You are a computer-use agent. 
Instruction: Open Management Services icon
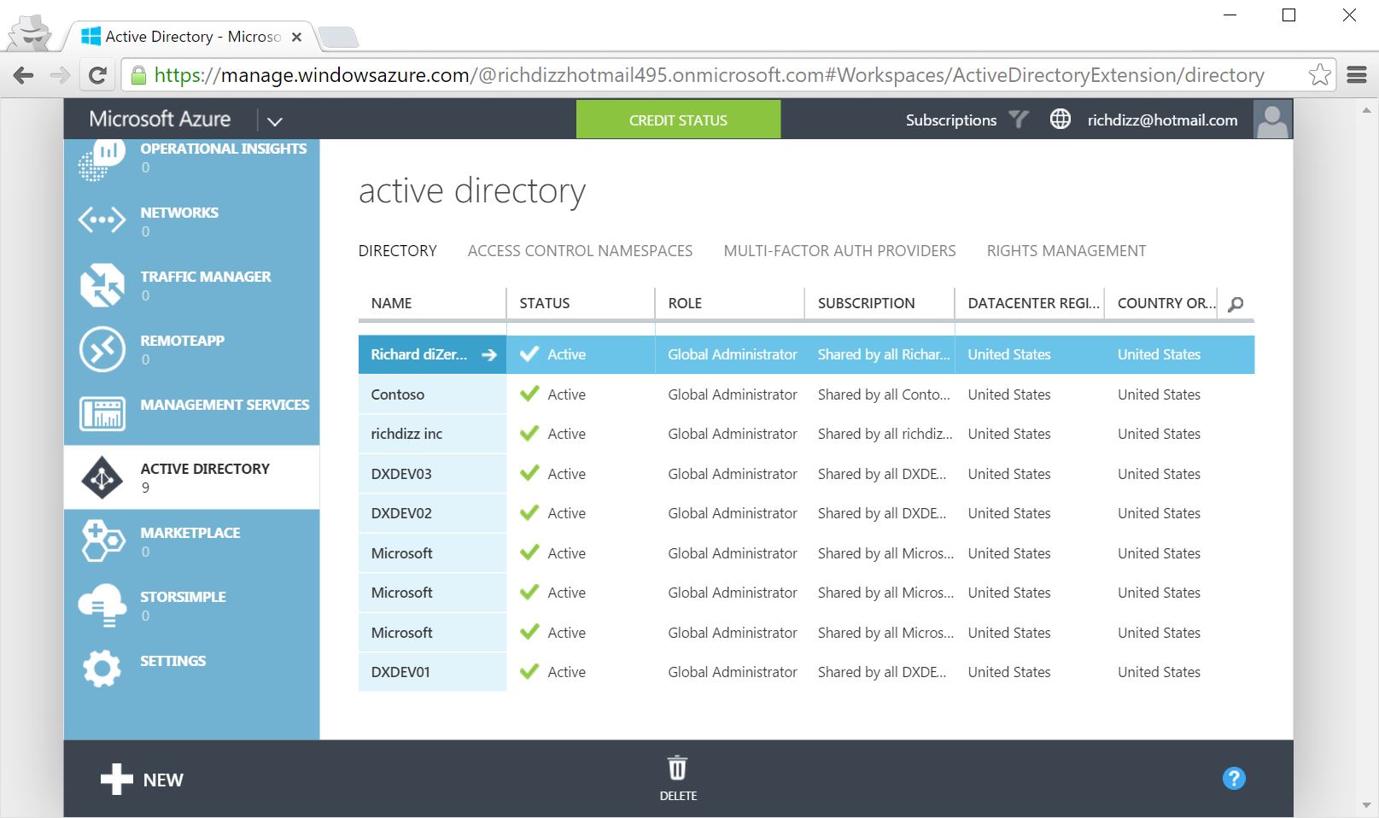tap(102, 413)
